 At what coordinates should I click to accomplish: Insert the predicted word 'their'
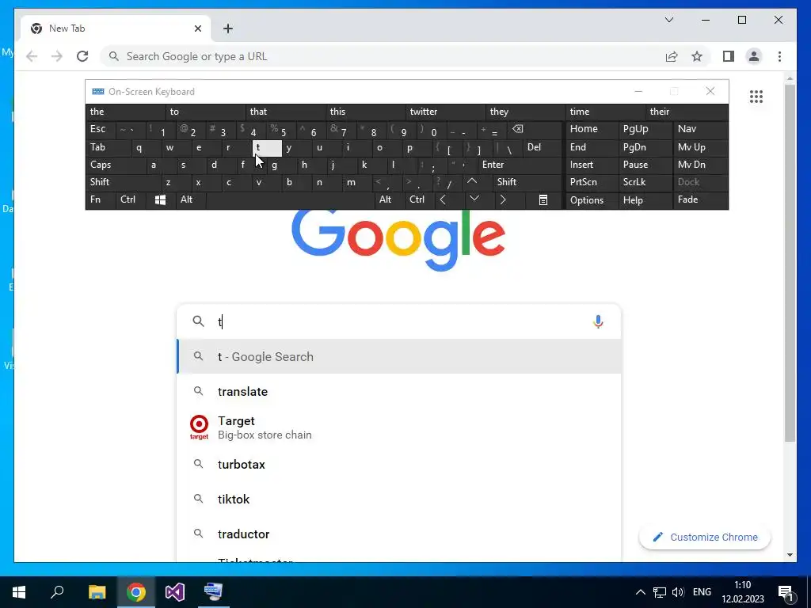point(687,112)
